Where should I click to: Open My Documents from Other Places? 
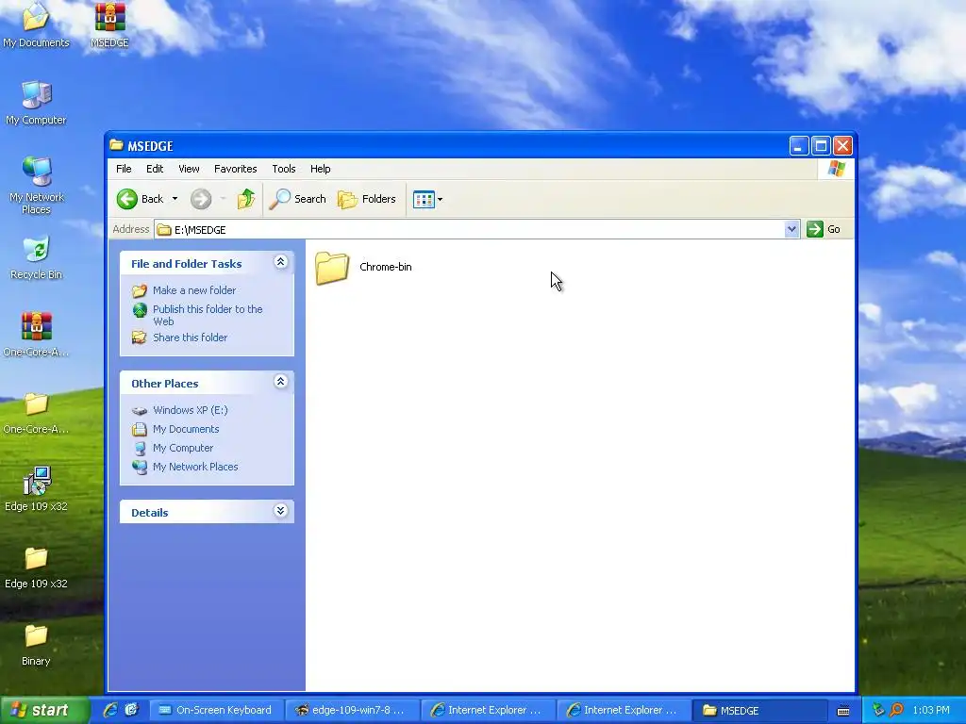click(x=186, y=429)
